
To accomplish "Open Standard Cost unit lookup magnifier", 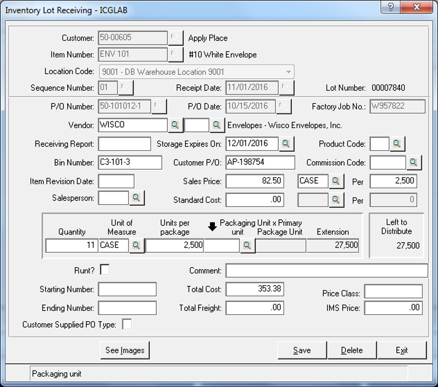I will click(x=336, y=200).
